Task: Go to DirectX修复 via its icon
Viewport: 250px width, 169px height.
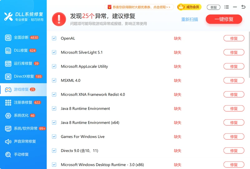Action: [8, 76]
